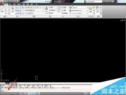Toggle the layer lock padlock icon
The image size is (126, 95).
tap(30, 13)
